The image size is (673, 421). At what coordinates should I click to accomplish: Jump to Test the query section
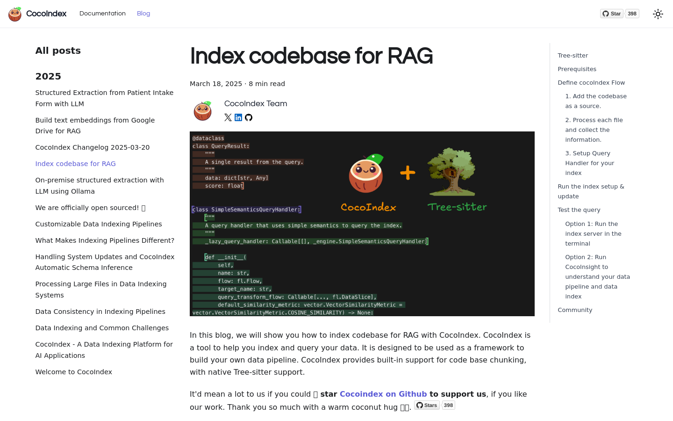579,210
